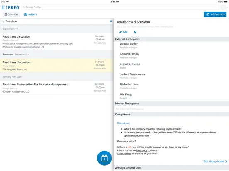Open the user avatar at top right
Screen dimensions: 229x171
coord(223,7)
